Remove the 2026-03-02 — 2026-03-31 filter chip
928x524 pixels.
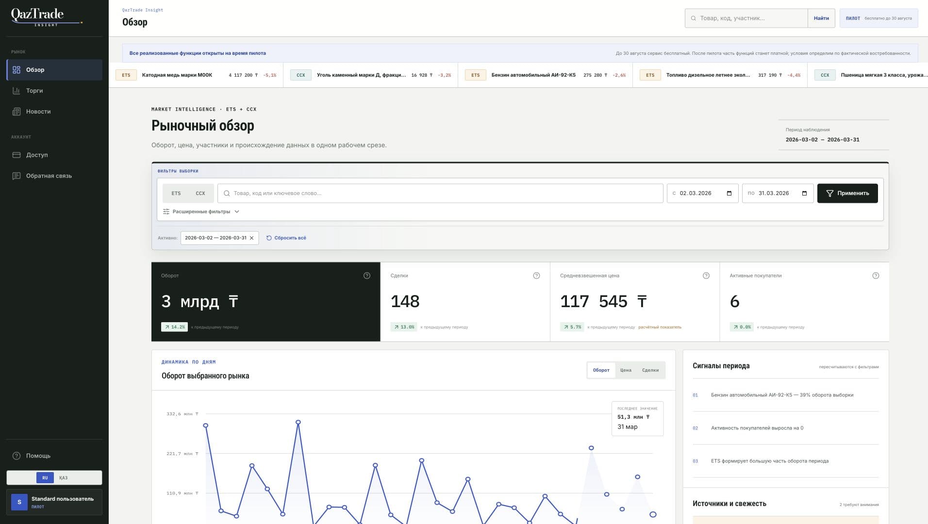pos(251,238)
